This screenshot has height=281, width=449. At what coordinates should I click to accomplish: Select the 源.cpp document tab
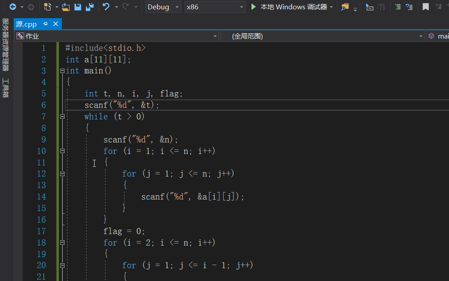click(x=27, y=24)
